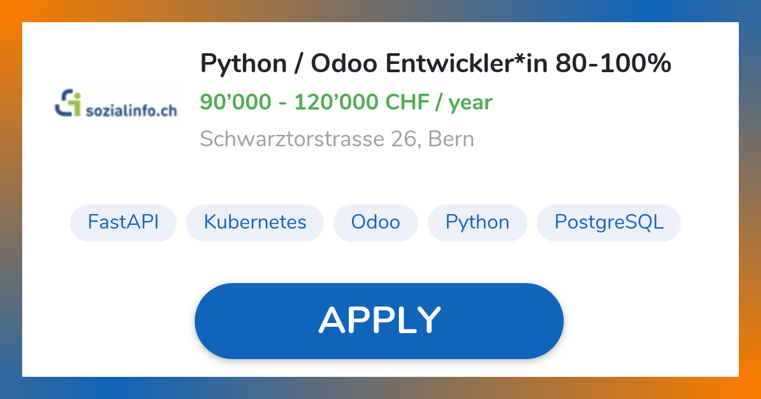Toggle the Kubernetes skill filter
This screenshot has height=399, width=761.
pyautogui.click(x=255, y=222)
